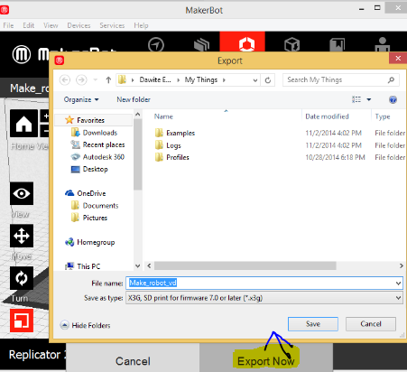Open the Profiles folder icon
Screen dimensions: 407x372
[x=159, y=157]
